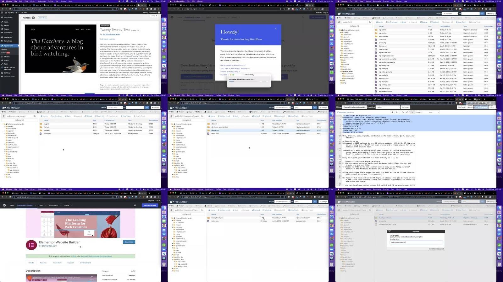Viewport: 503px width, 282px height.
Task: Click Upload in File Manager listing wp-login.php
Action: [376, 18]
